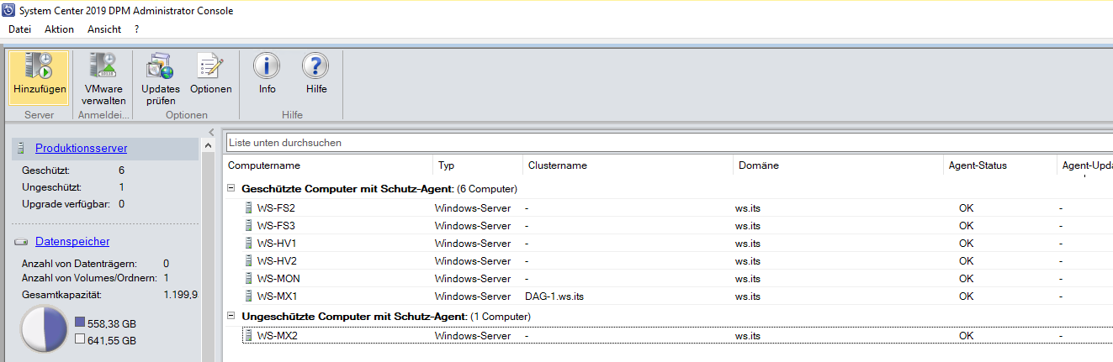
Task: Click the Produktionsserver server icon
Action: point(22,149)
